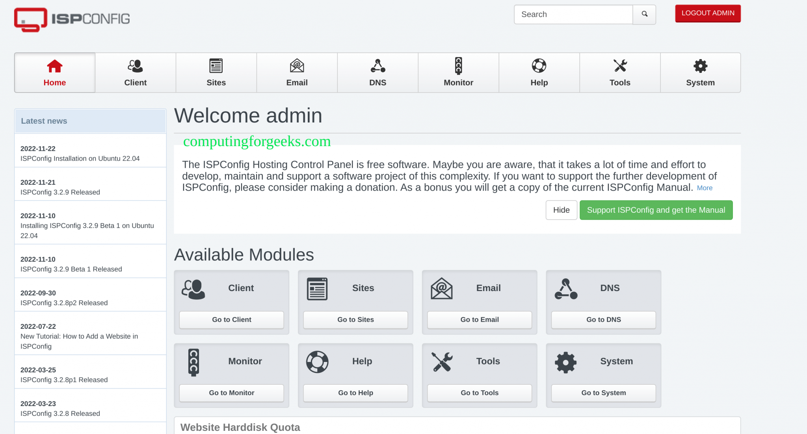Open the More link about the ISPConfig Manual
The height and width of the screenshot is (434, 807).
705,188
